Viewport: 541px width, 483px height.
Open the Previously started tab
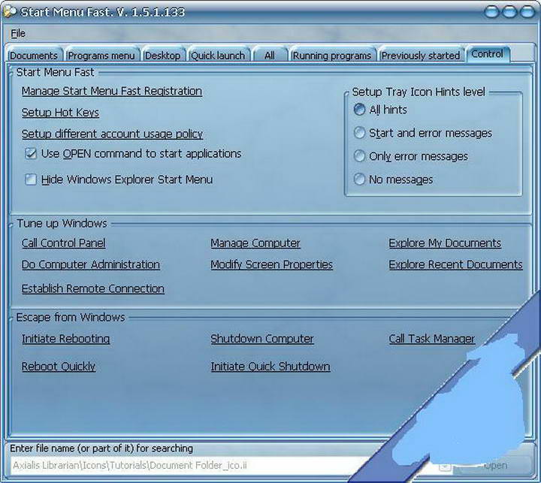pyautogui.click(x=421, y=56)
